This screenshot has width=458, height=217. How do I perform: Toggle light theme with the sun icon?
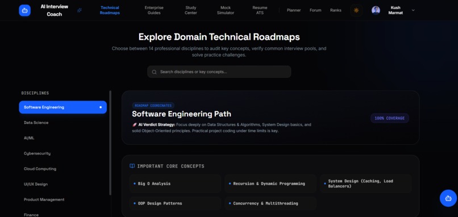click(356, 10)
